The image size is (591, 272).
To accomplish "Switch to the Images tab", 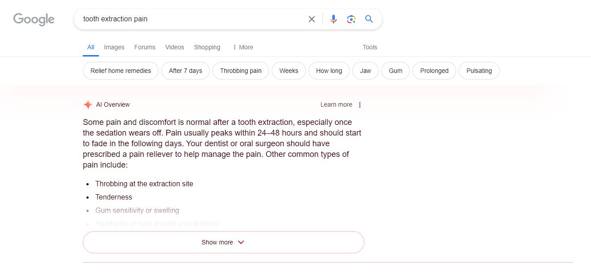I will click(114, 47).
